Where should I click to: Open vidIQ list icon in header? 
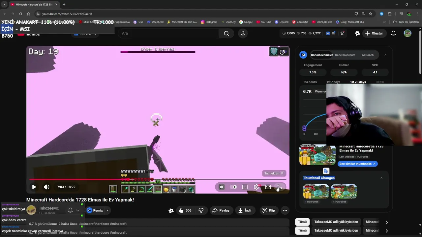pyautogui.click(x=334, y=33)
